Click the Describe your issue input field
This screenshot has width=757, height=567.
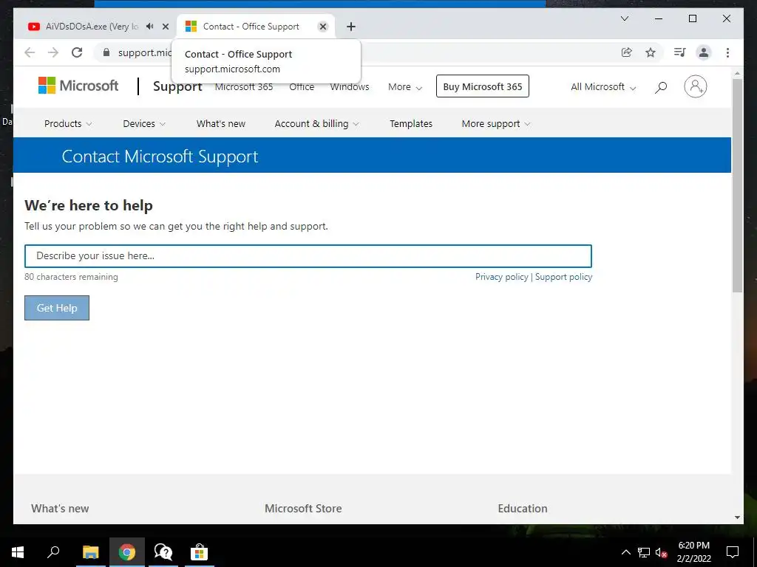[x=308, y=256]
